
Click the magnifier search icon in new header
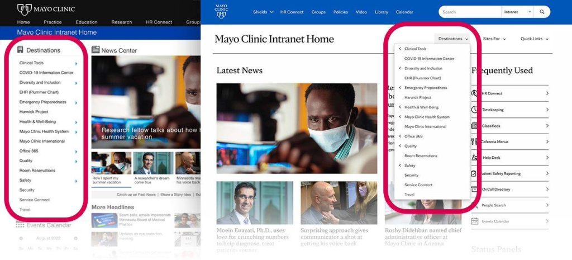tap(542, 12)
